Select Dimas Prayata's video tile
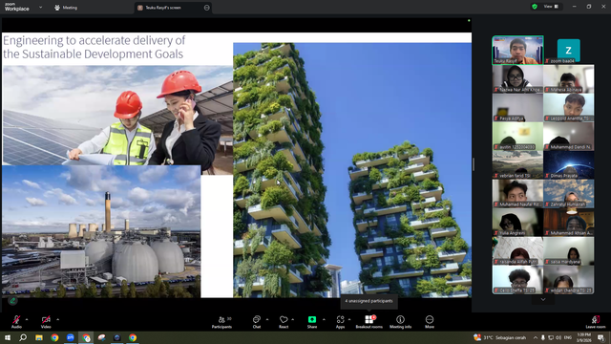611x344 pixels. [569, 165]
